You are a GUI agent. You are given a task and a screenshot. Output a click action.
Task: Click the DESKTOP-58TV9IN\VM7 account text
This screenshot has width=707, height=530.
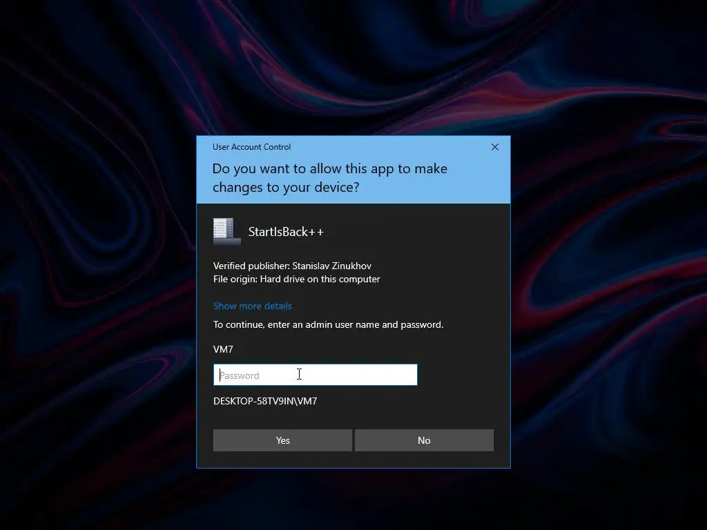tap(265, 401)
